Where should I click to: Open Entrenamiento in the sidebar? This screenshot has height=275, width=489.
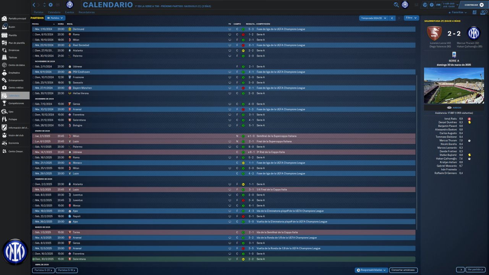pyautogui.click(x=15, y=80)
